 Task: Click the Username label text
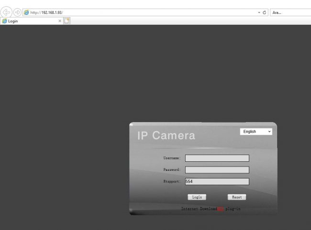171,158
